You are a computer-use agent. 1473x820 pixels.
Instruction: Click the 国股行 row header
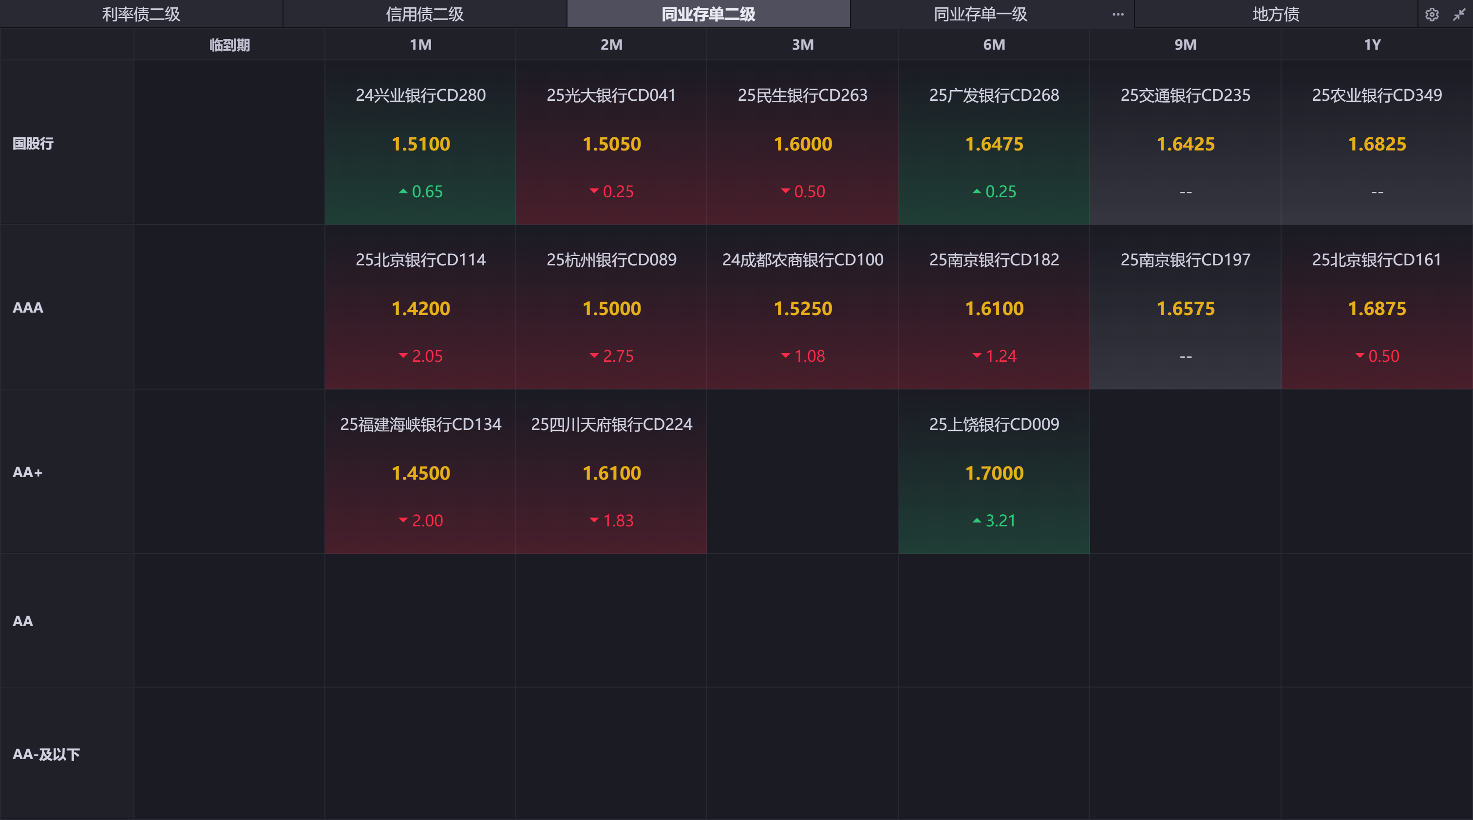point(33,144)
